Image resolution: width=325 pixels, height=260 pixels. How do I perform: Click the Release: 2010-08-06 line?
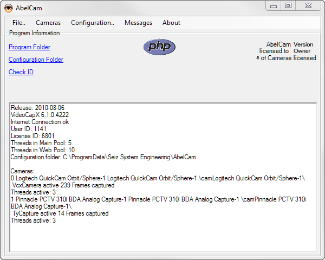37,108
